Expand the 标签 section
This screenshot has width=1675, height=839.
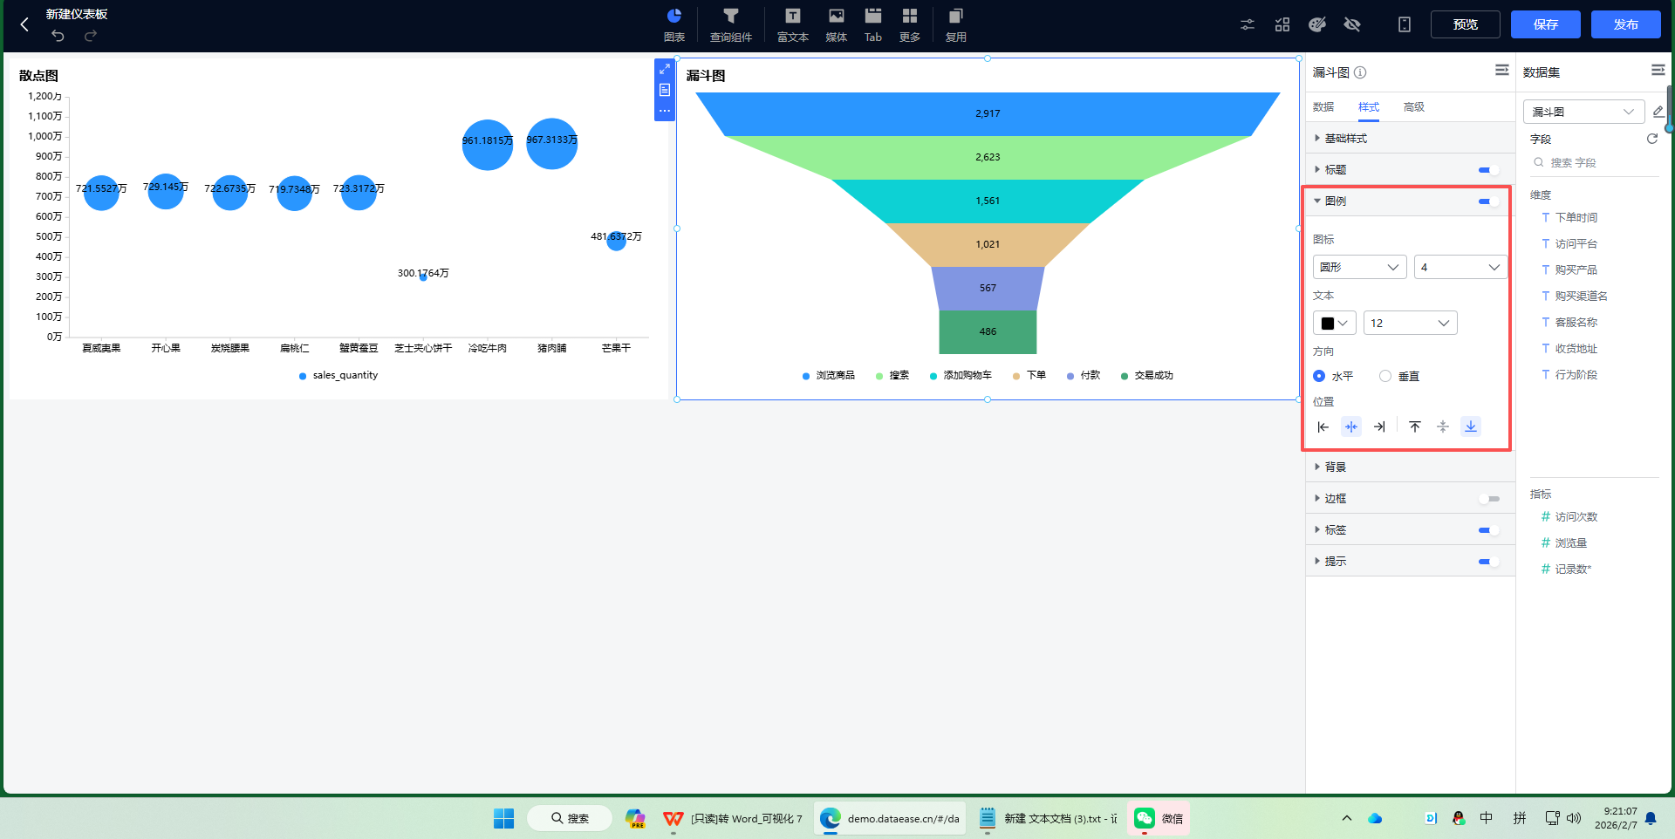pyautogui.click(x=1317, y=530)
